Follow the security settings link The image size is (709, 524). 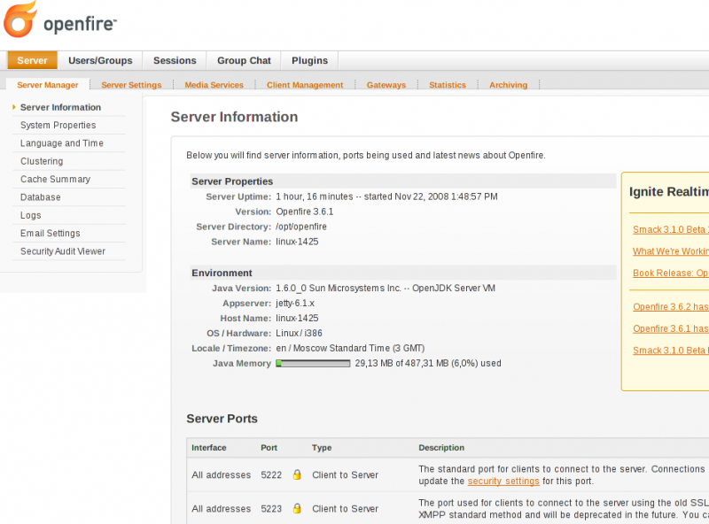pyautogui.click(x=503, y=482)
